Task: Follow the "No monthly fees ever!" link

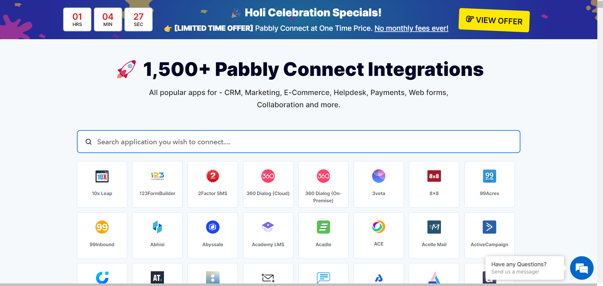Action: 411,28
